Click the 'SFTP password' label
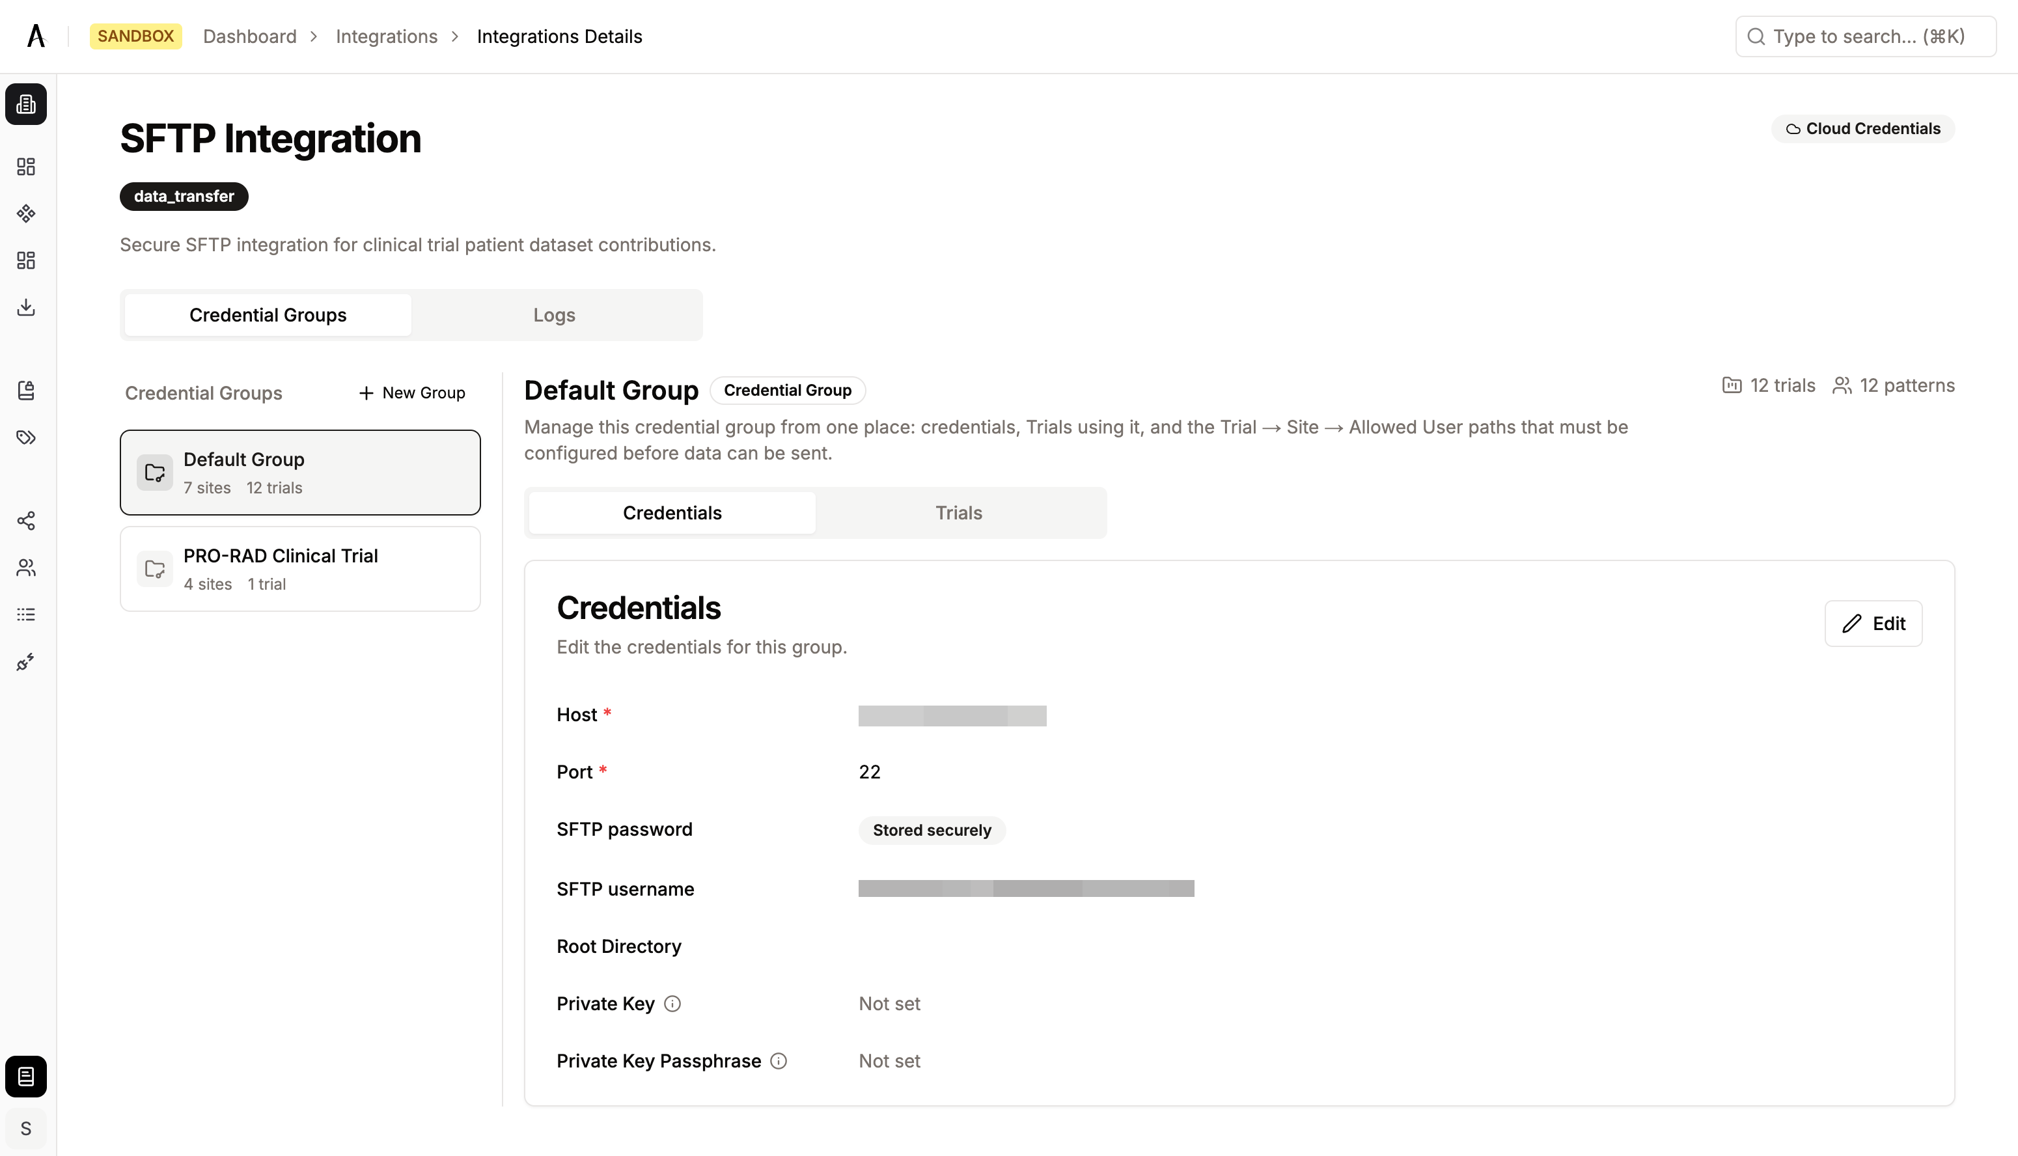 [x=625, y=829]
